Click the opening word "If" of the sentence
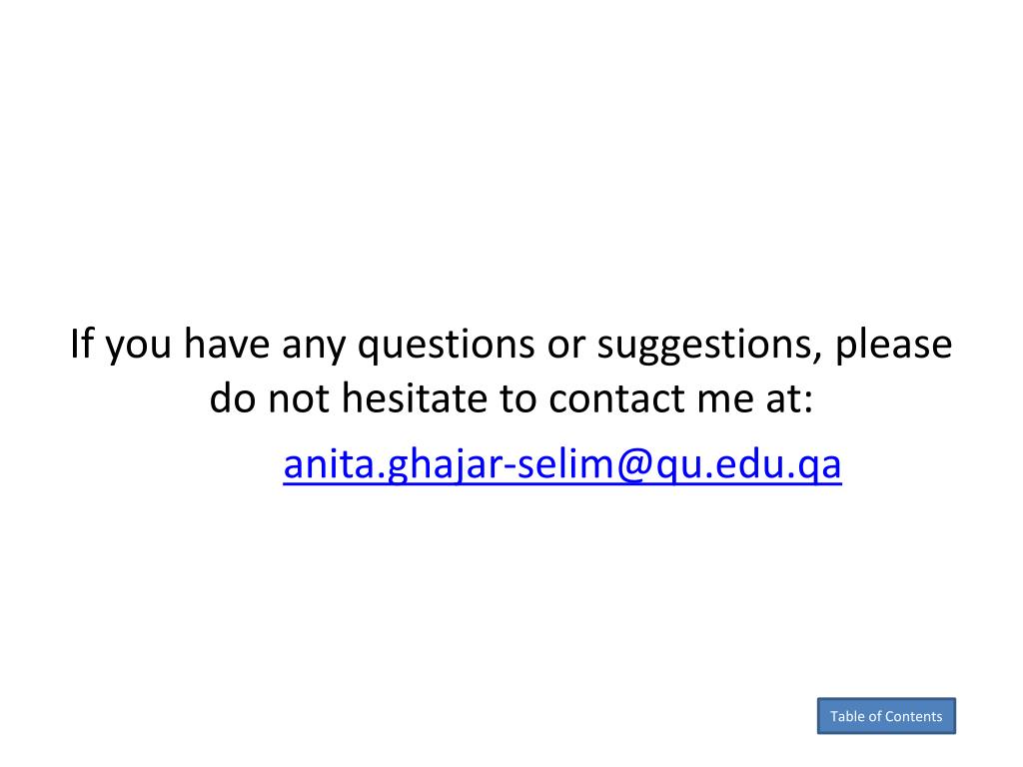 [82, 343]
